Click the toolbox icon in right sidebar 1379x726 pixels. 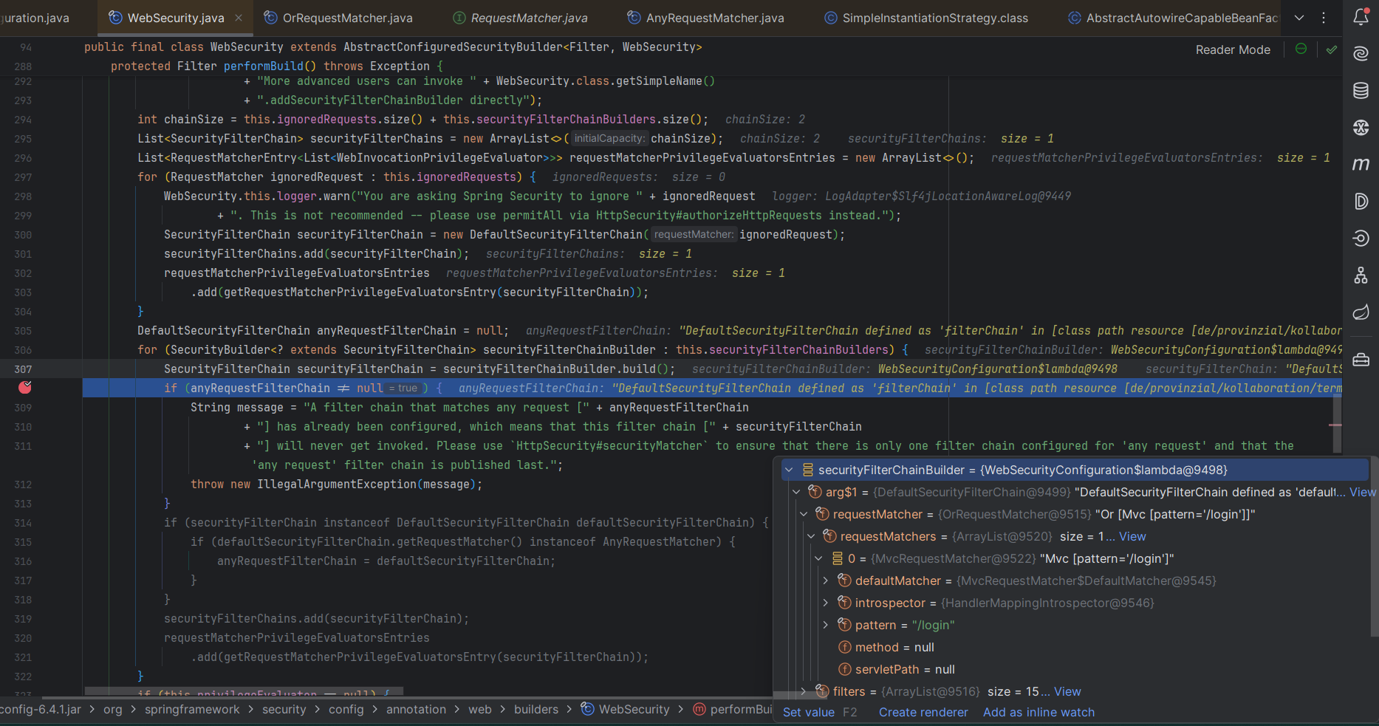coord(1361,360)
